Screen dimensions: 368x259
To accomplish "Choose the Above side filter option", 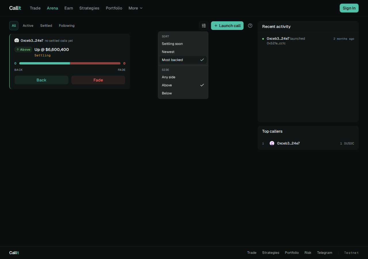I will pyautogui.click(x=183, y=85).
